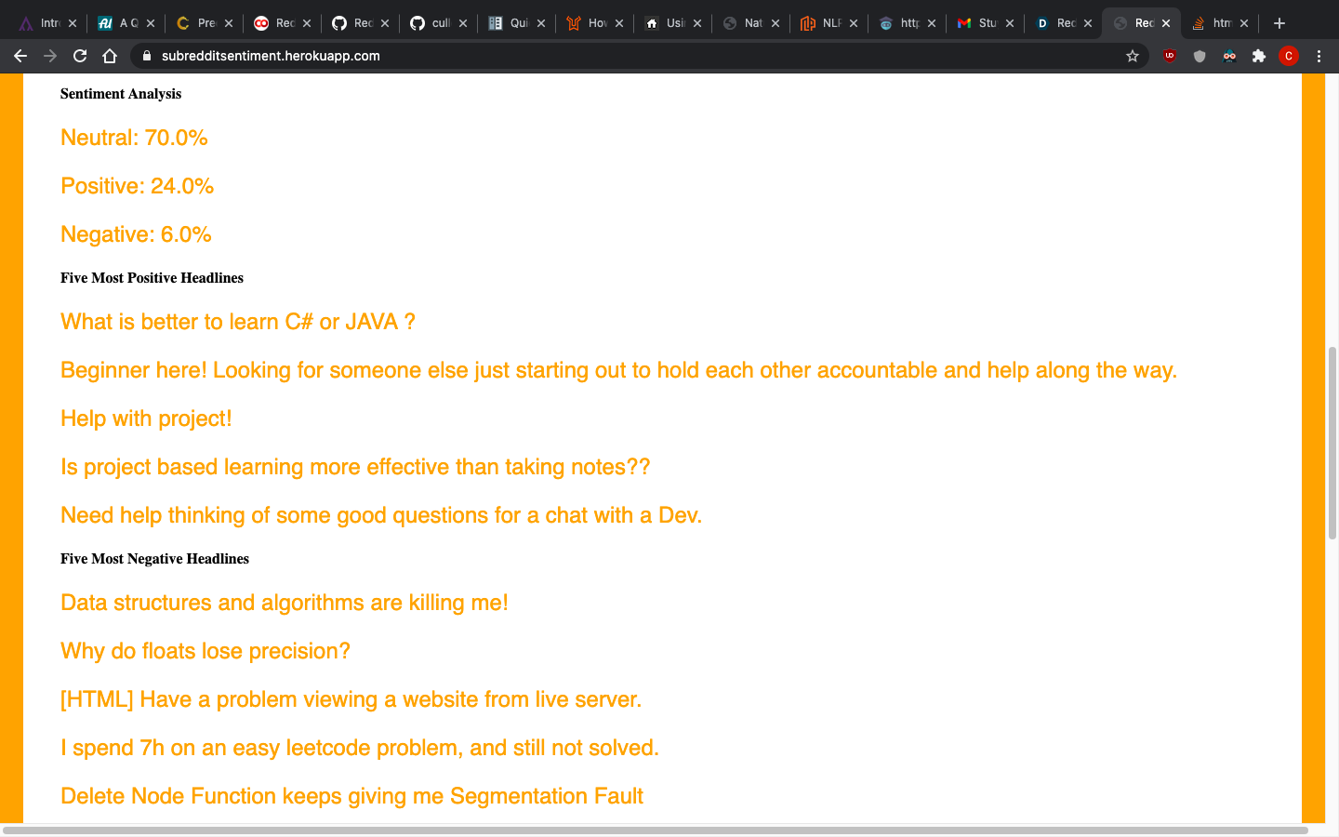Reload the current page
1339x837 pixels.
(x=80, y=56)
